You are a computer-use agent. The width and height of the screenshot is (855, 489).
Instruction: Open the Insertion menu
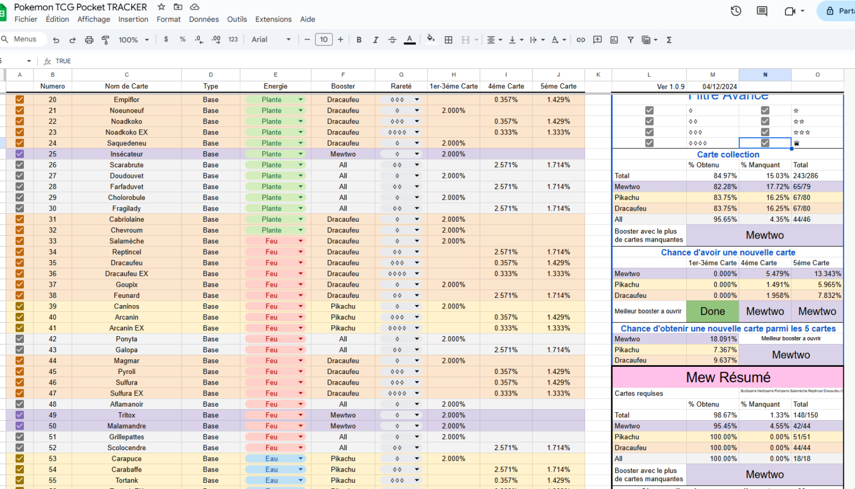click(133, 19)
